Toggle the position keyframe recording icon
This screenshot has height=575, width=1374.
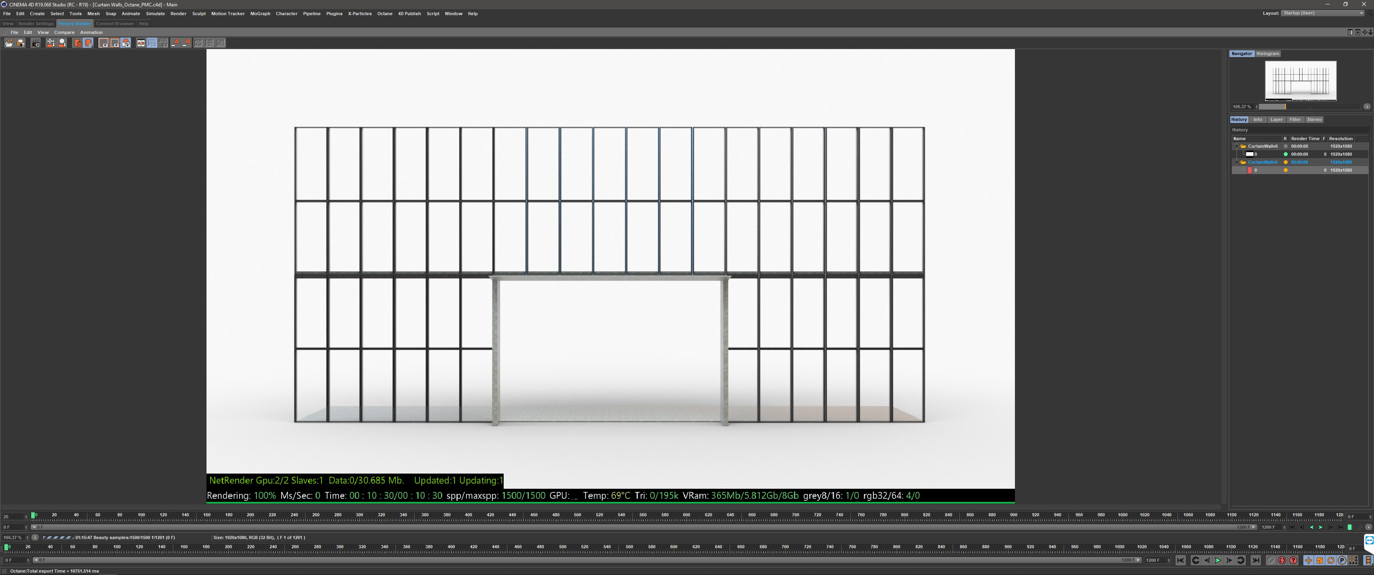tap(1308, 560)
